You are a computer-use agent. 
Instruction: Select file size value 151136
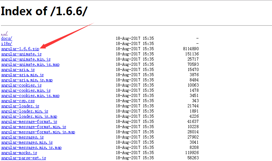(192, 54)
